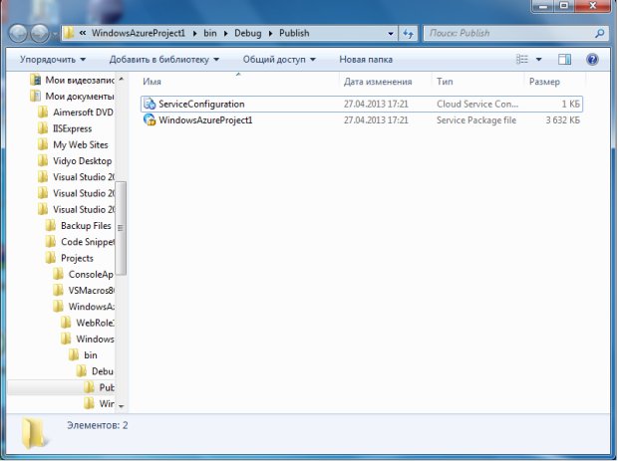Toggle the preview pane icon

[x=564, y=60]
